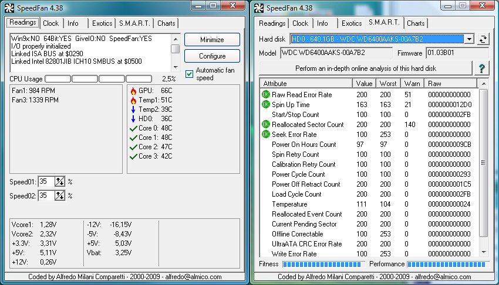The width and height of the screenshot is (499, 285).
Task: Open the Charts tab in left window
Action: [x=166, y=23]
